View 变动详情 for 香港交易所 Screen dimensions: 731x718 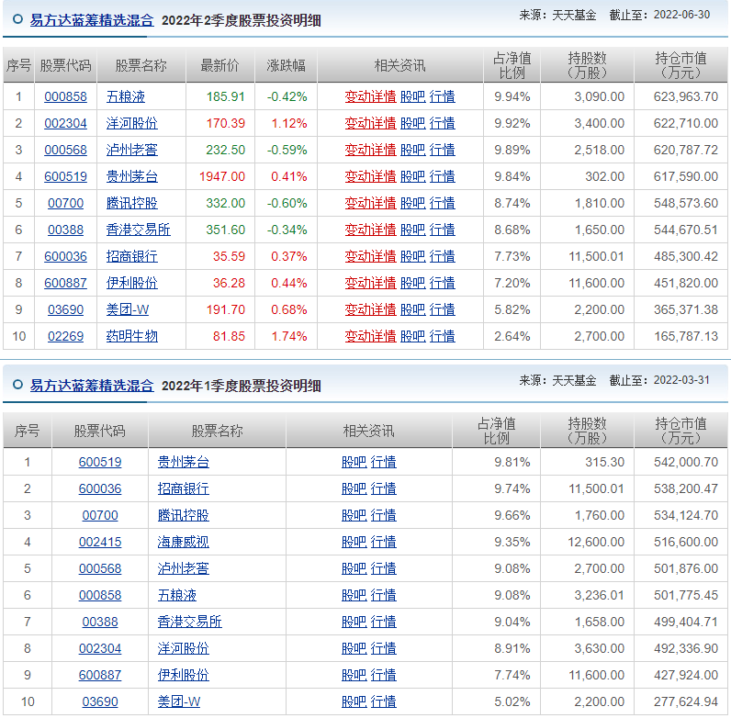tap(371, 230)
